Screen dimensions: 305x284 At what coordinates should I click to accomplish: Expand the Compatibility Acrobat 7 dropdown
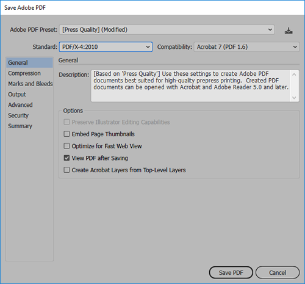(246, 47)
